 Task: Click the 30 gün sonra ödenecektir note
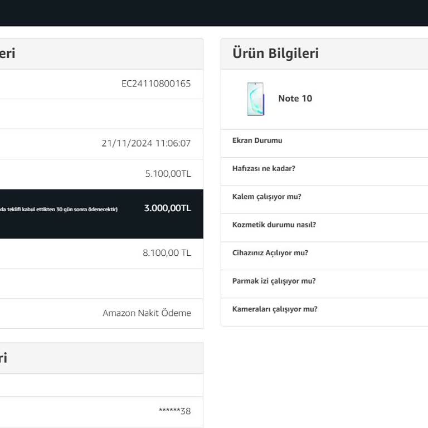[x=59, y=210]
